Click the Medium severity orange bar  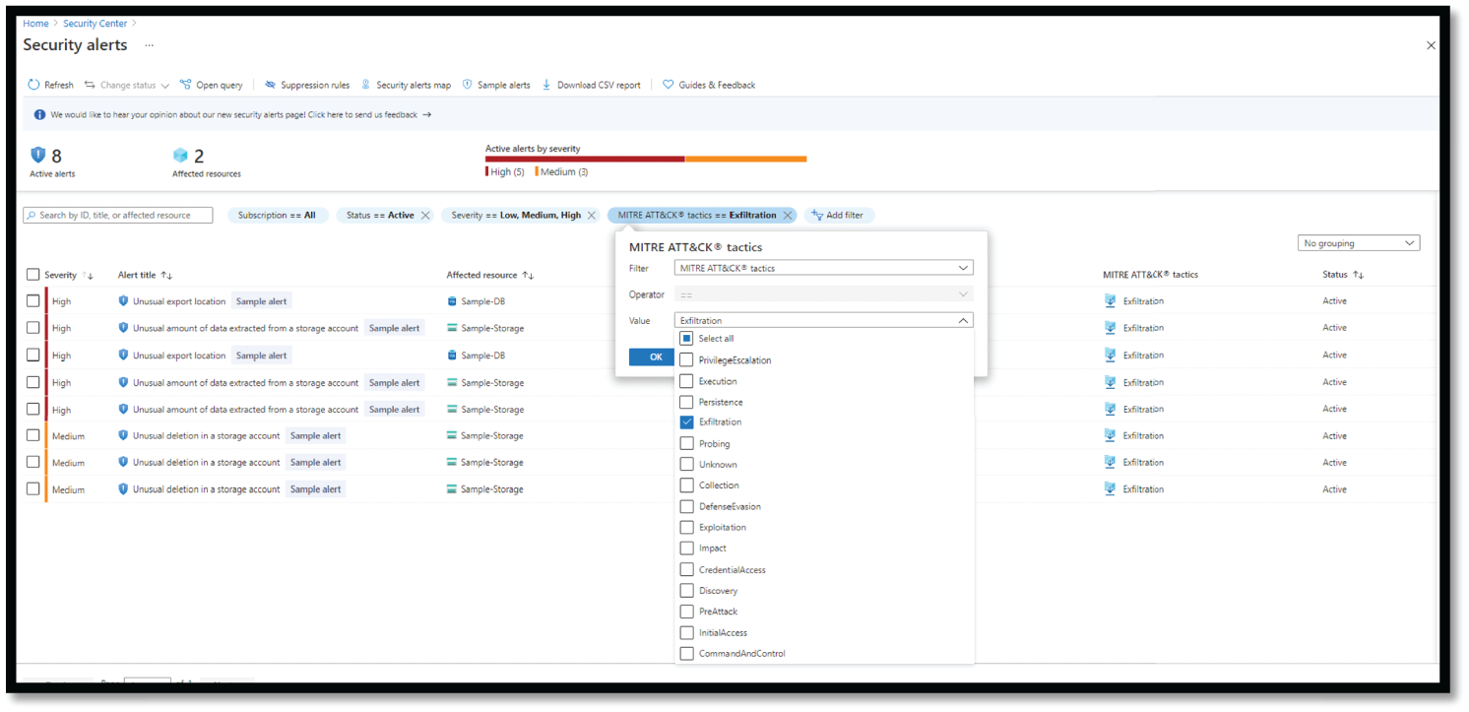tap(746, 159)
